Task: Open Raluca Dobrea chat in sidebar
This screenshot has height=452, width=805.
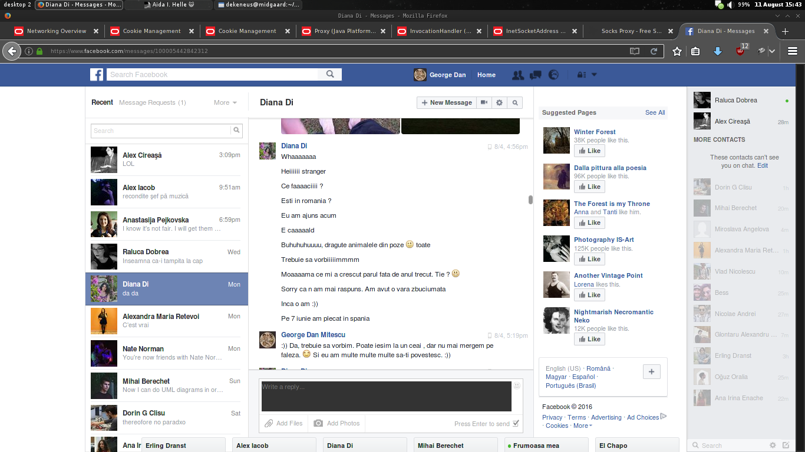Action: tap(741, 100)
